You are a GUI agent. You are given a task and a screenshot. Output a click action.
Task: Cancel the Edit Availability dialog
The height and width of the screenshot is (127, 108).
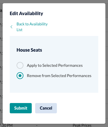click(x=46, y=108)
